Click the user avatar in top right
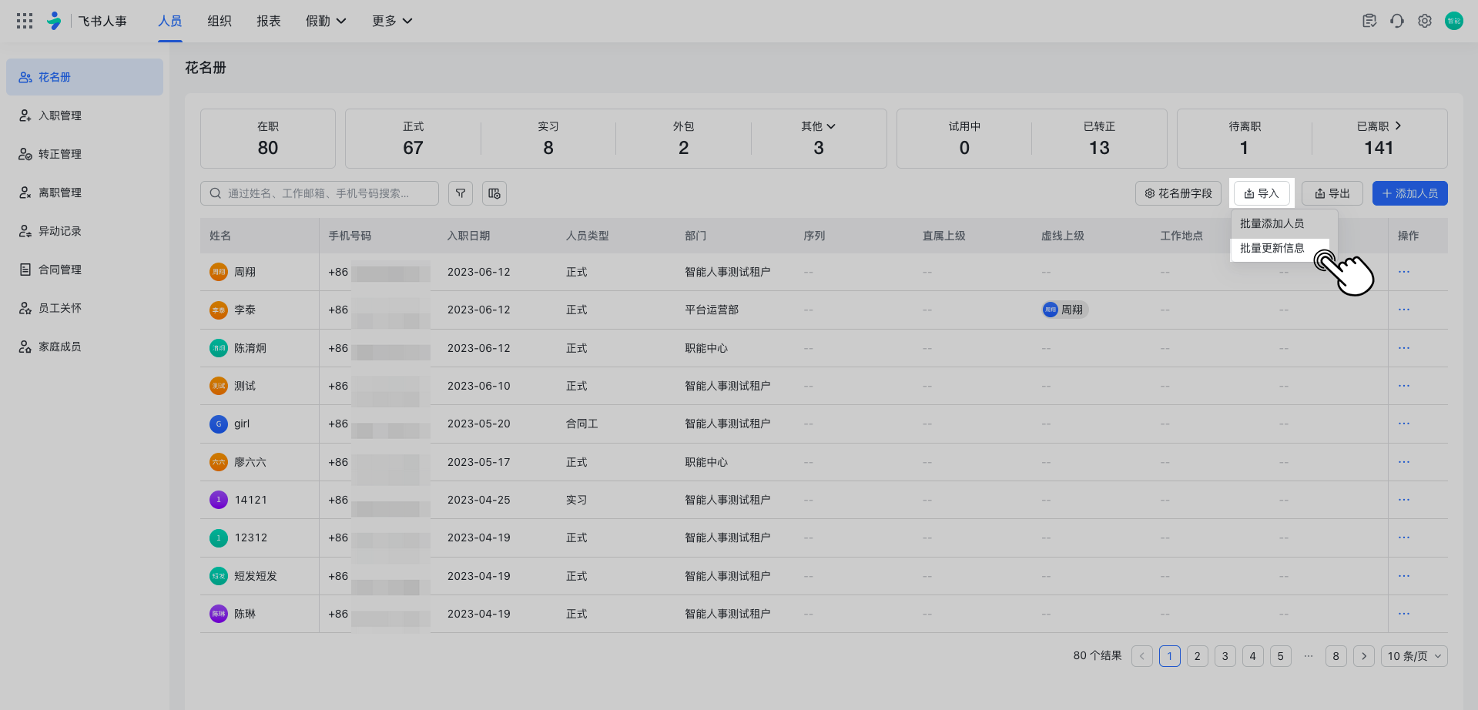This screenshot has width=1478, height=710. coord(1453,21)
